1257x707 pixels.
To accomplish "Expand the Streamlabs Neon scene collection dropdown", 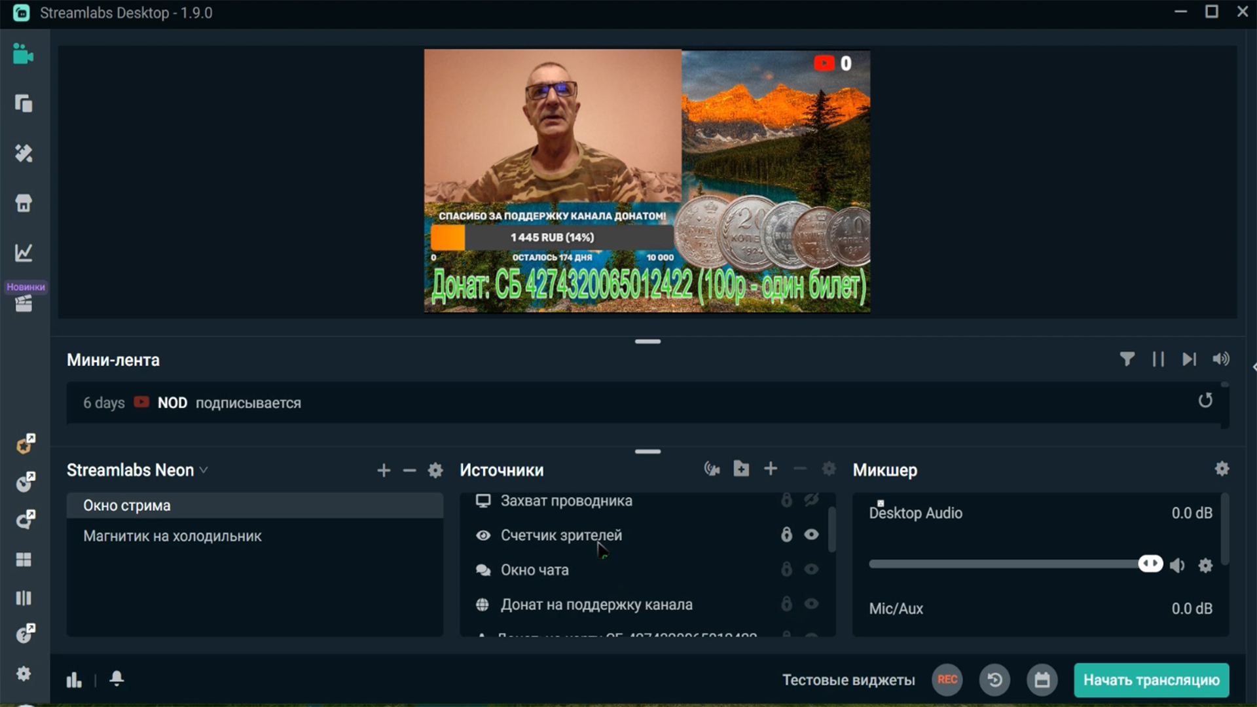I will pyautogui.click(x=204, y=470).
